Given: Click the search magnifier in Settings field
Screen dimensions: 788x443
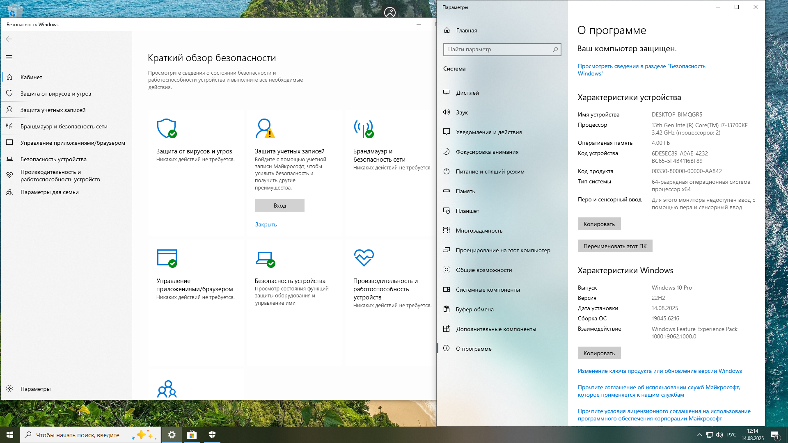Looking at the screenshot, I should click(x=555, y=50).
